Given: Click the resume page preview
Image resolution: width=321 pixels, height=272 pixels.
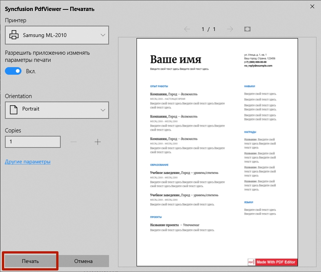Looking at the screenshot, I should coord(217,151).
